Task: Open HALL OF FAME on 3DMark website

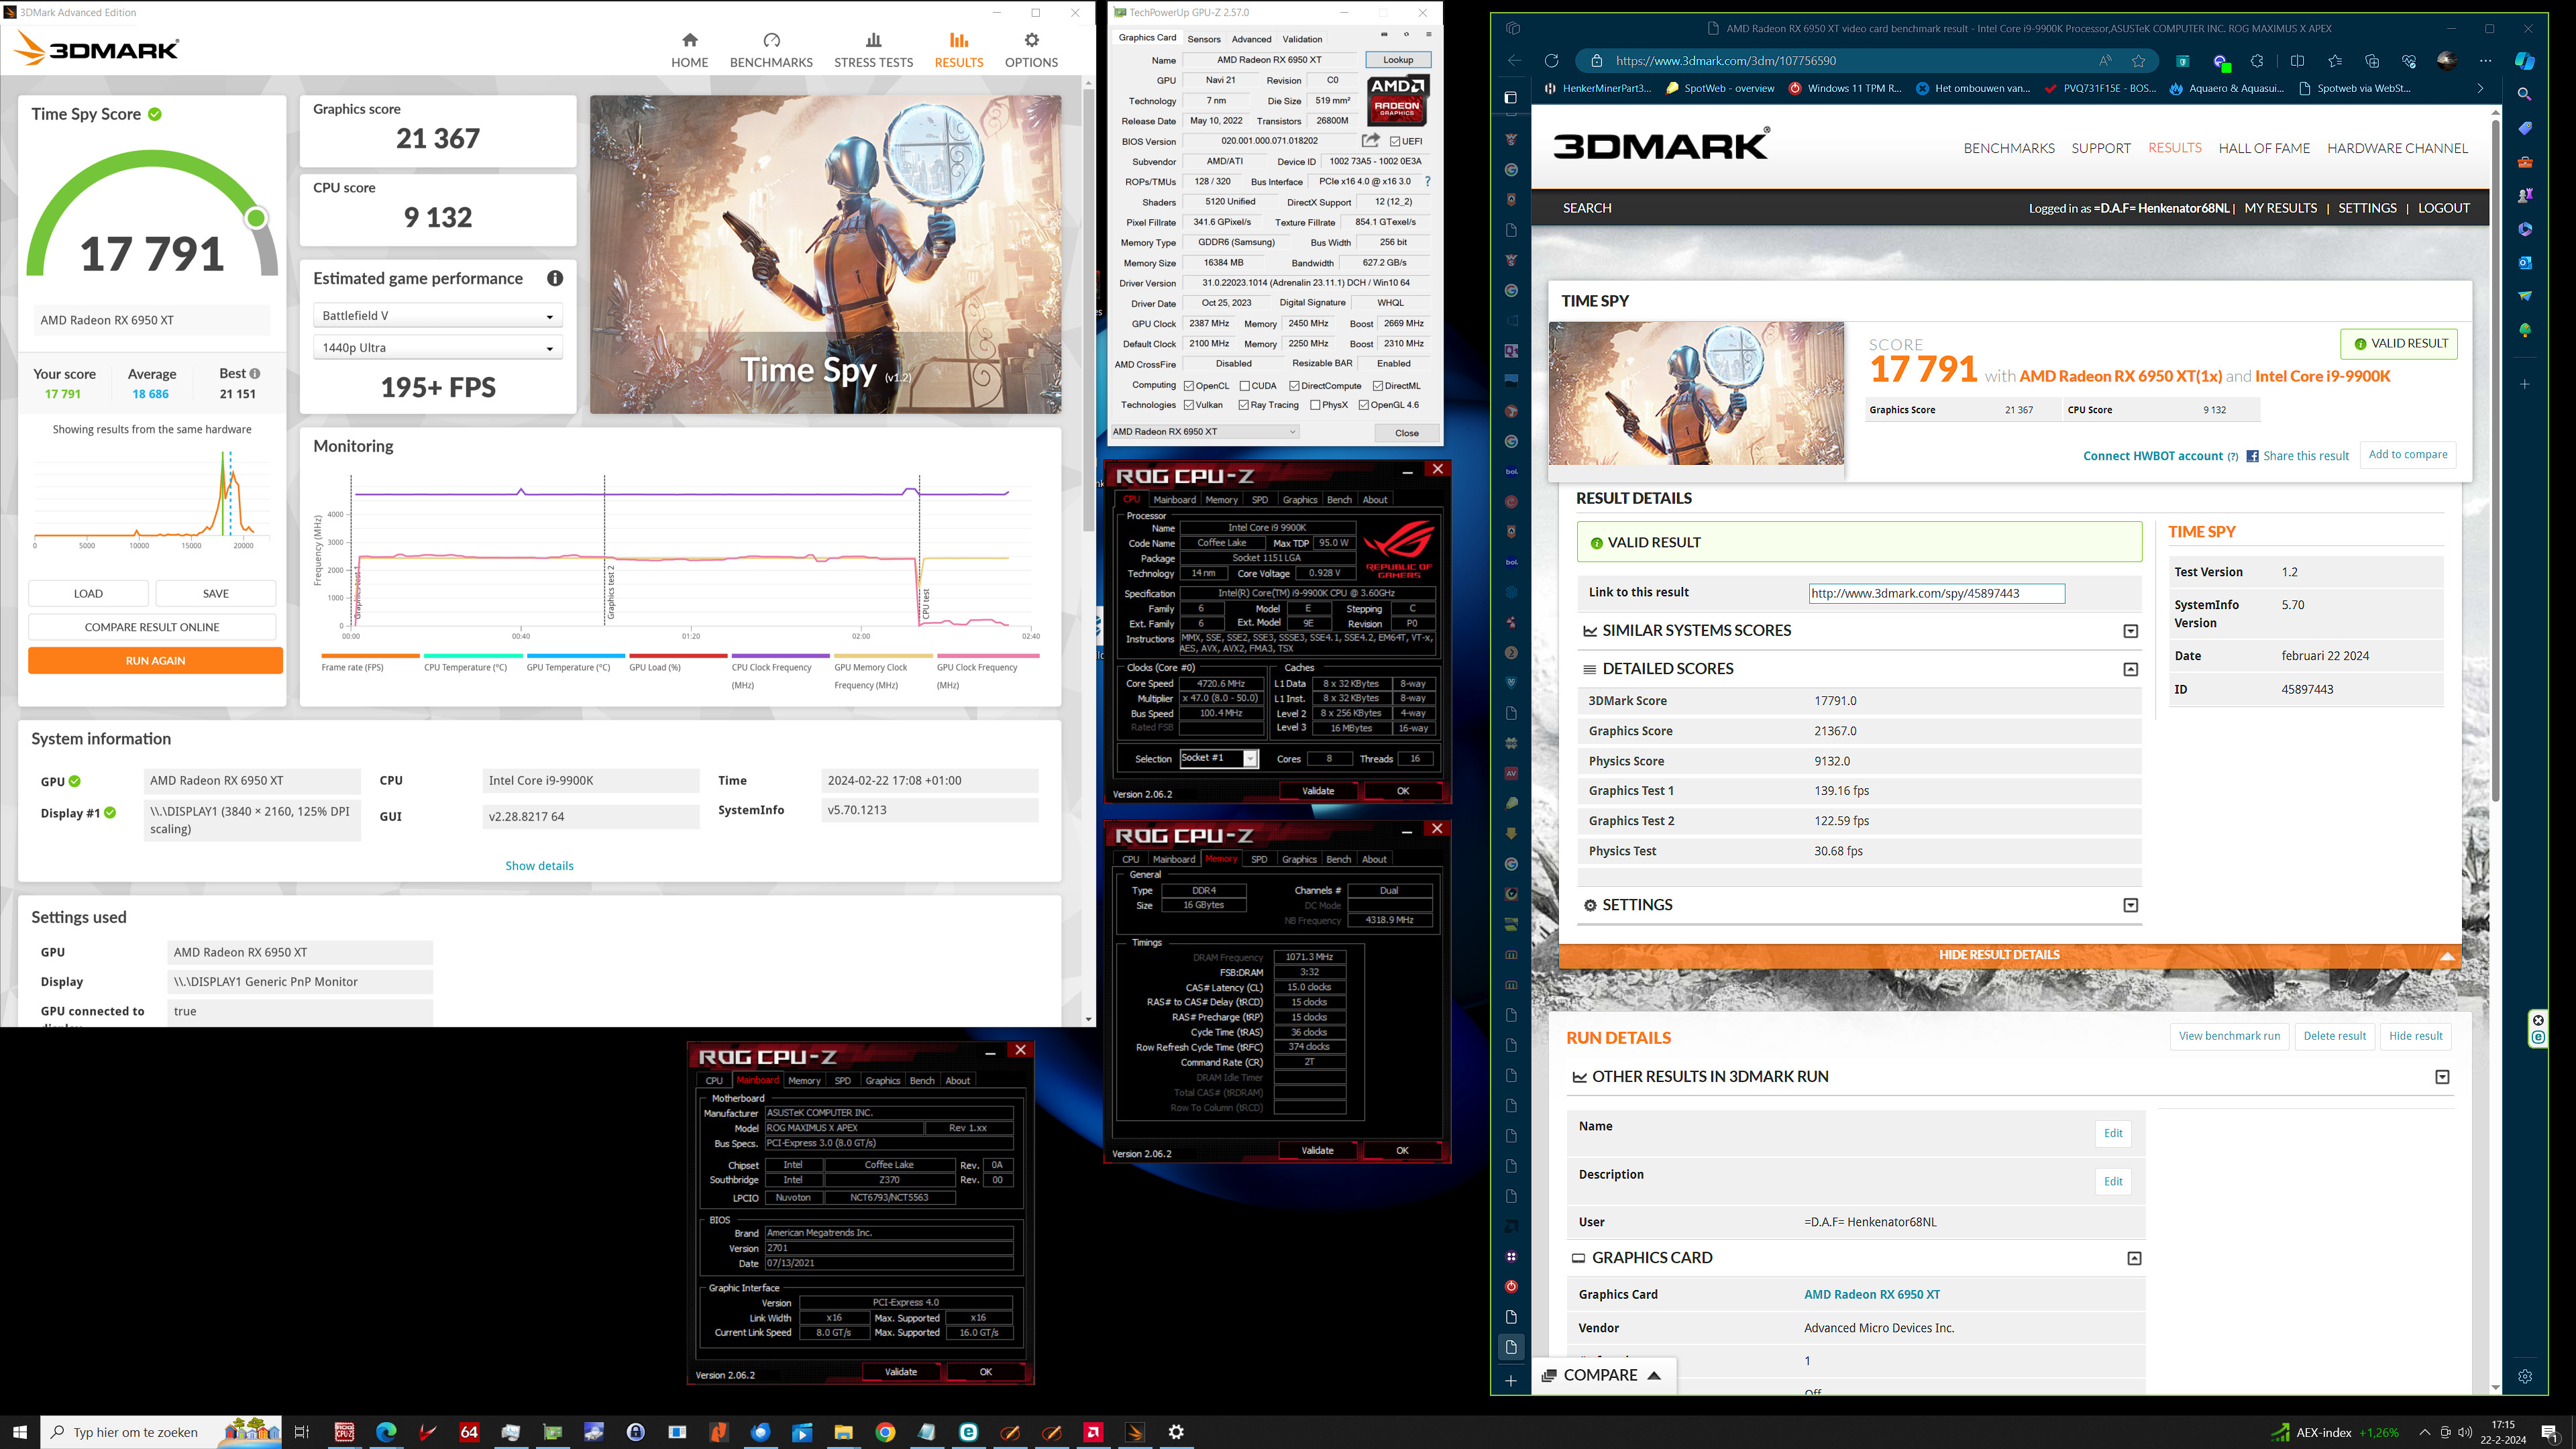Action: tap(2264, 148)
